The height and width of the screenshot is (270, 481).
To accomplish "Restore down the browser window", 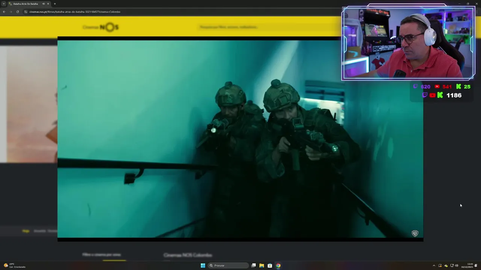I will coord(468,4).
